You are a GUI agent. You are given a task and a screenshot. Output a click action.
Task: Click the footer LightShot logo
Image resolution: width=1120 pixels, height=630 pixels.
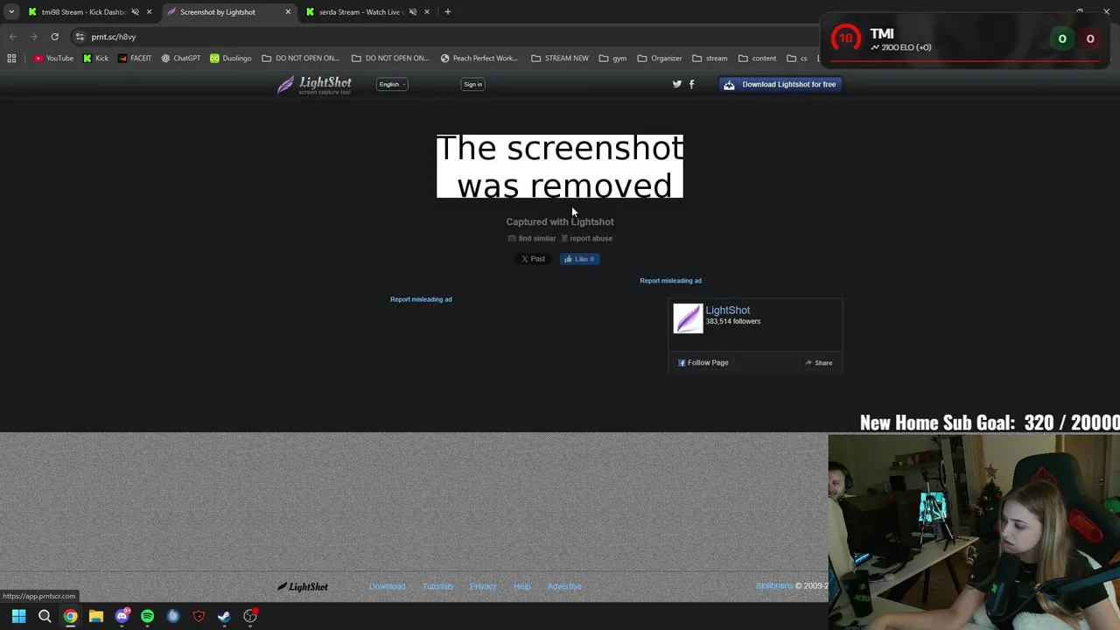pos(303,586)
